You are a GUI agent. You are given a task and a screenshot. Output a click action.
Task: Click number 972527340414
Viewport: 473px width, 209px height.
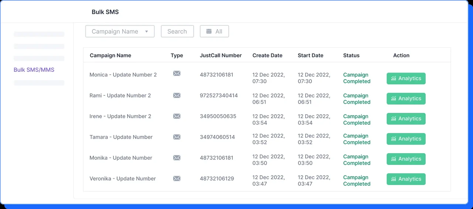[219, 95]
